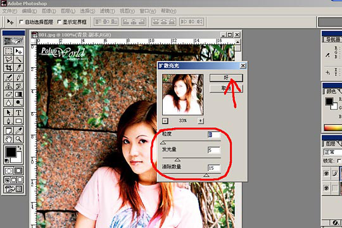Click the 扩散亮光 dialog preview thumbnail
Image resolution: width=342 pixels, height=228 pixels.
point(183,94)
